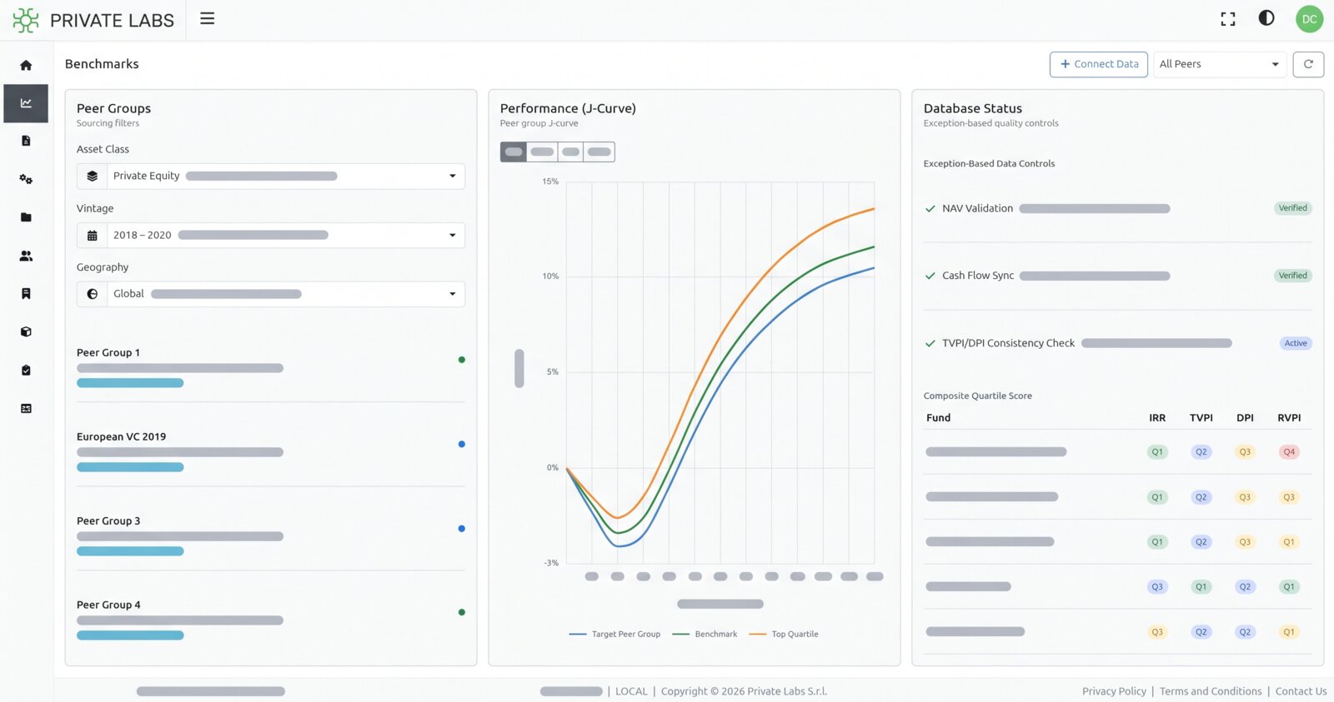
Task: Select Peer Group 4 in the list
Action: coord(271,619)
